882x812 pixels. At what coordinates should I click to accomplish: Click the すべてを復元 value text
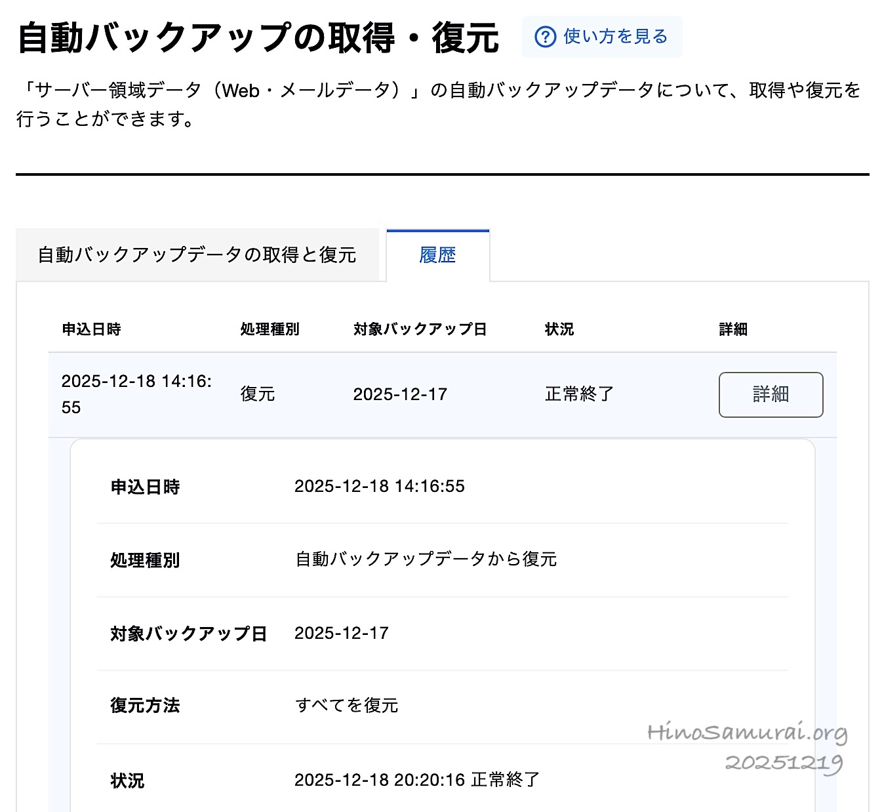click(347, 706)
